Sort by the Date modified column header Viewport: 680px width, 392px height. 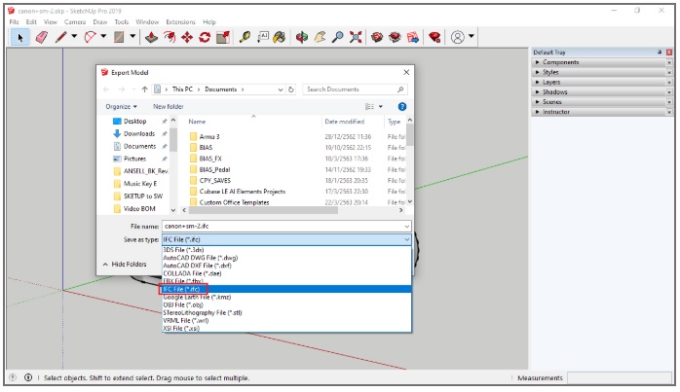point(344,122)
